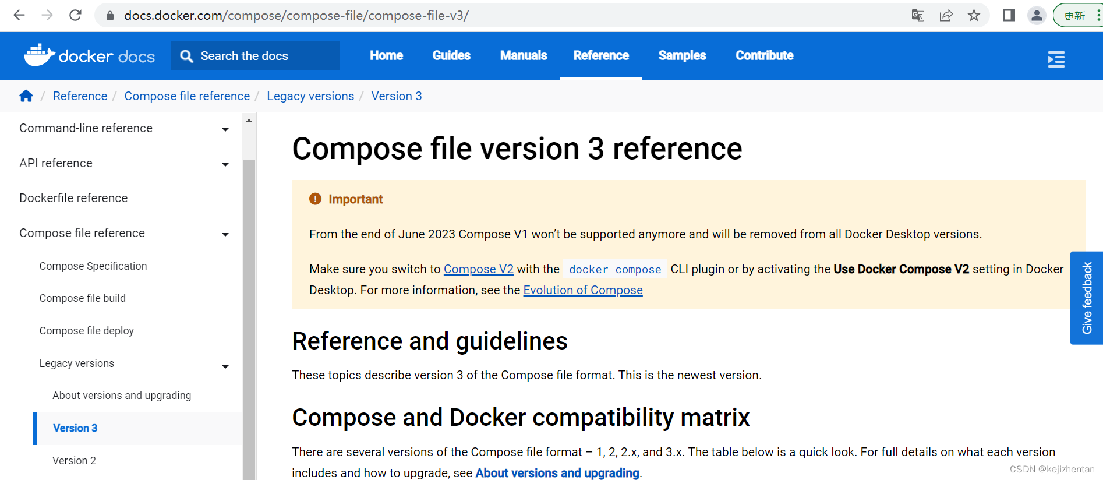This screenshot has height=480, width=1103.
Task: Open Compose file reference sidebar item
Action: click(82, 233)
